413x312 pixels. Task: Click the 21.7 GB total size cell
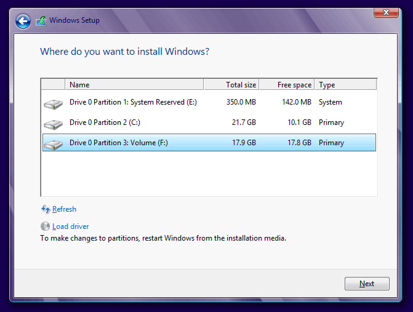[x=244, y=122]
